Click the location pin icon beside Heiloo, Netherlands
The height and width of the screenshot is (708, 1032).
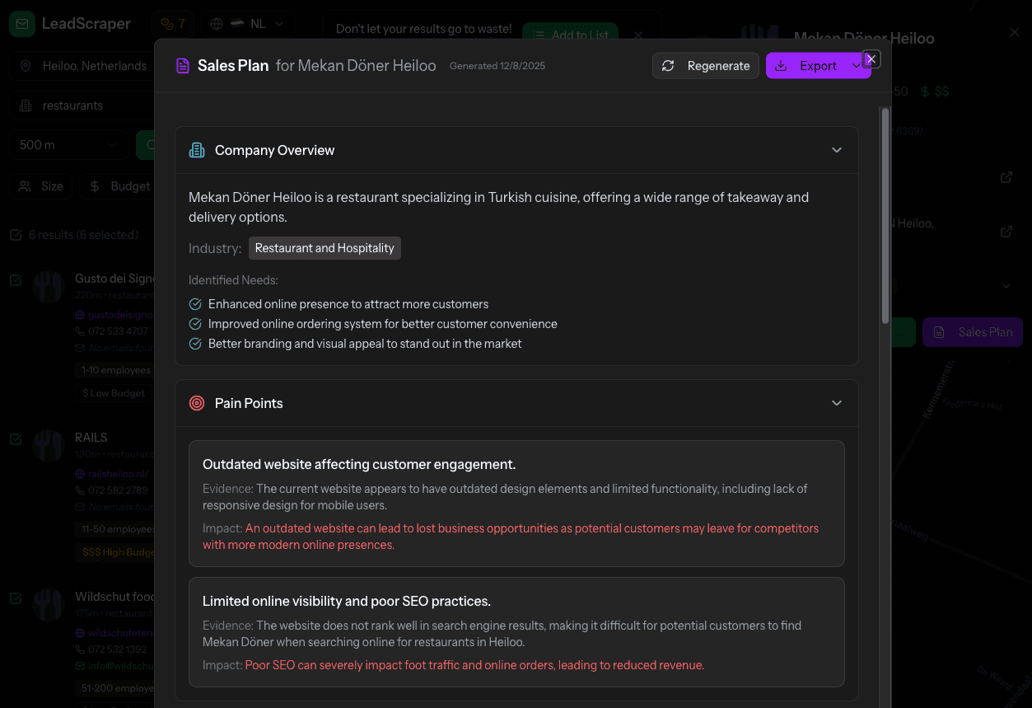[25, 65]
